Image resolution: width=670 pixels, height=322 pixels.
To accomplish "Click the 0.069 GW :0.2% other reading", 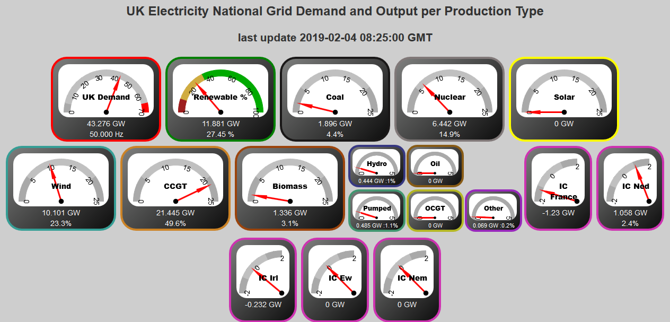I will coord(493,225).
